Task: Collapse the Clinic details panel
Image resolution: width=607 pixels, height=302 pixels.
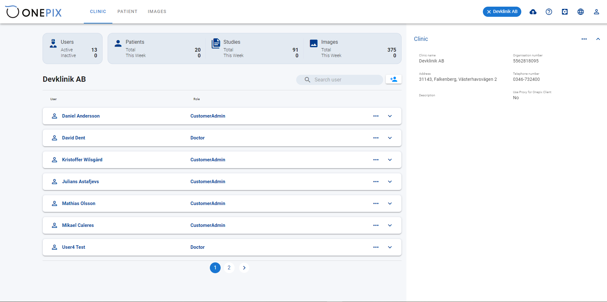Action: click(x=598, y=39)
